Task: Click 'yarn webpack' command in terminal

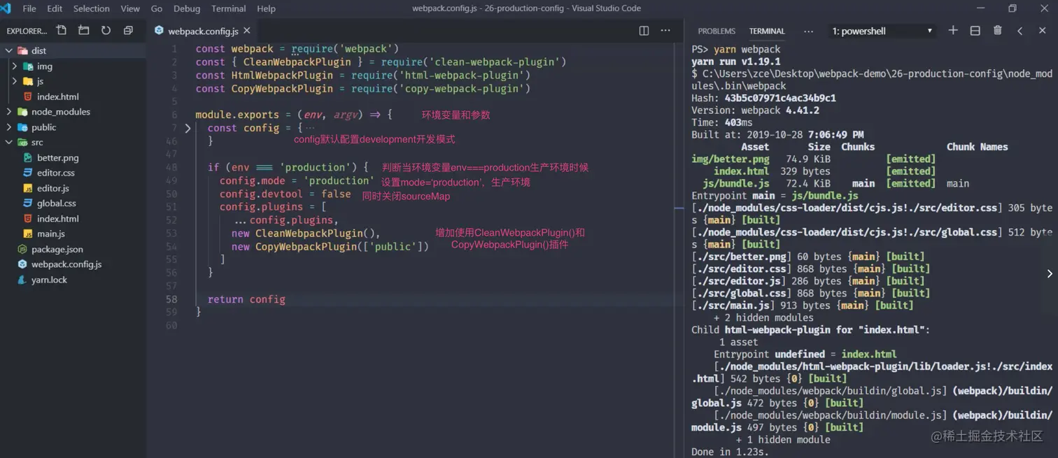Action: pos(747,50)
